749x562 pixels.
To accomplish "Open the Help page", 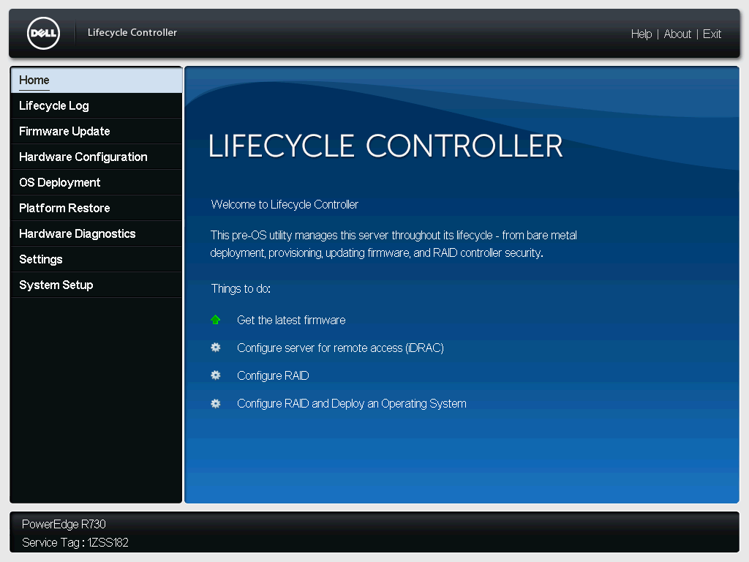I will point(641,34).
